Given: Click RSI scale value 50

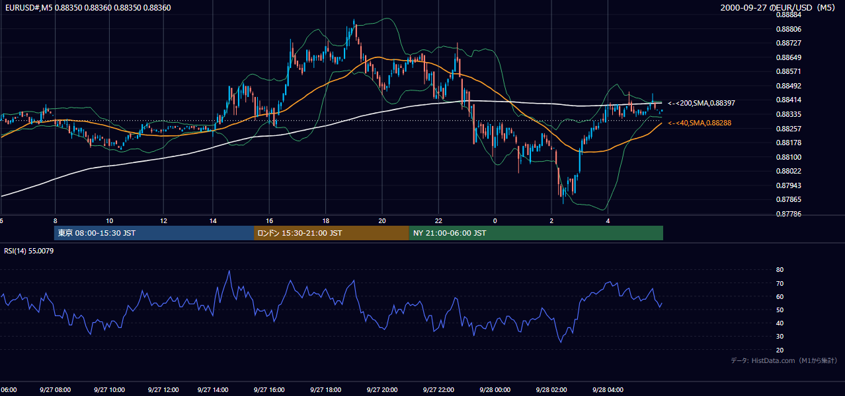Looking at the screenshot, I should tap(780, 310).
